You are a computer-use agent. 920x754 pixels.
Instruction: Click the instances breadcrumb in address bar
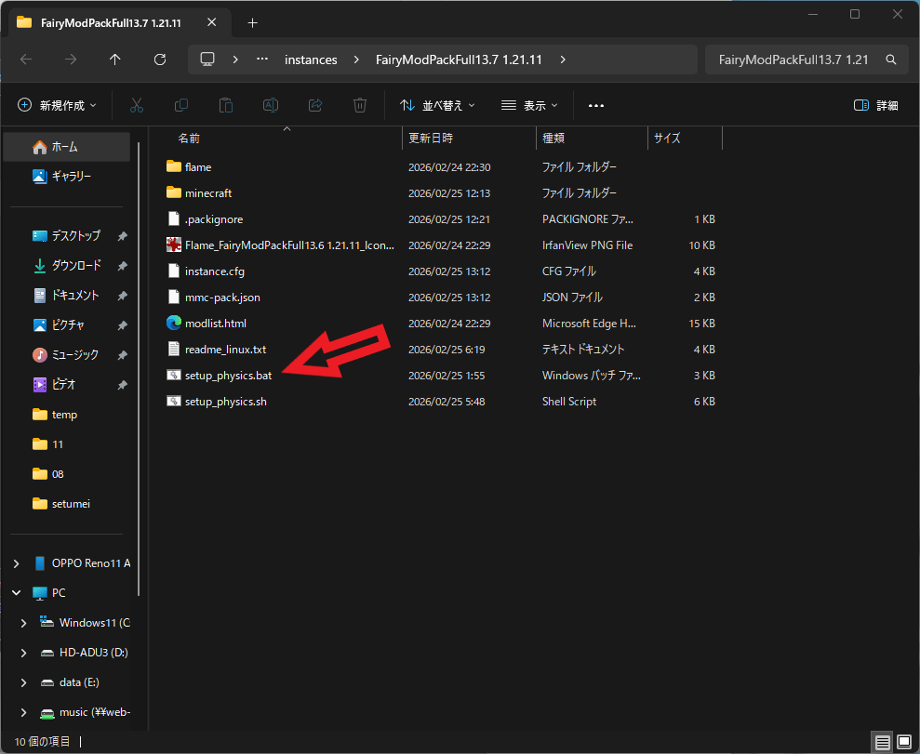click(311, 60)
